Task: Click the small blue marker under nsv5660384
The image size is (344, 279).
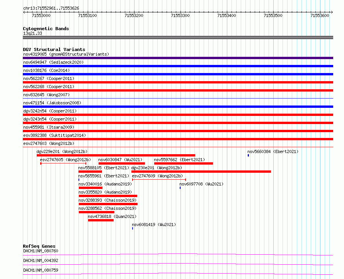Action: click(x=249, y=155)
